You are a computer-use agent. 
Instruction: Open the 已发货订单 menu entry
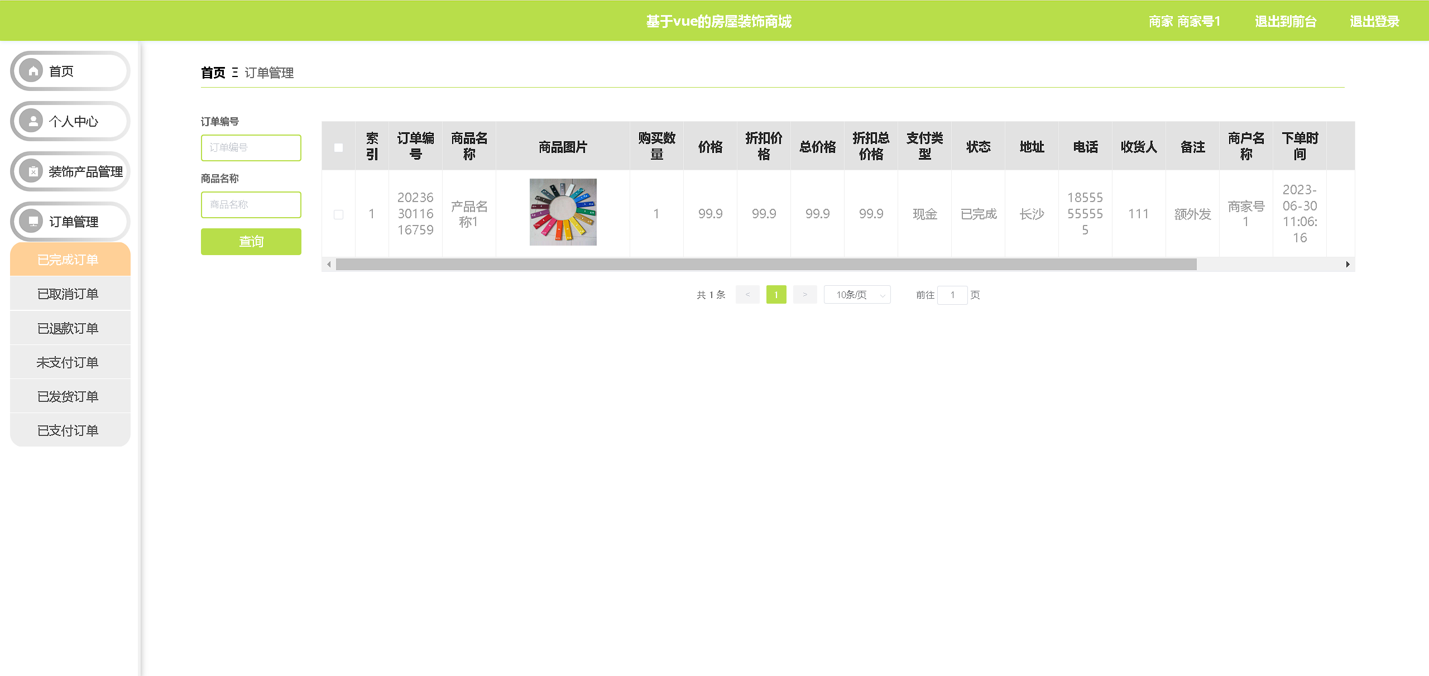pyautogui.click(x=68, y=397)
